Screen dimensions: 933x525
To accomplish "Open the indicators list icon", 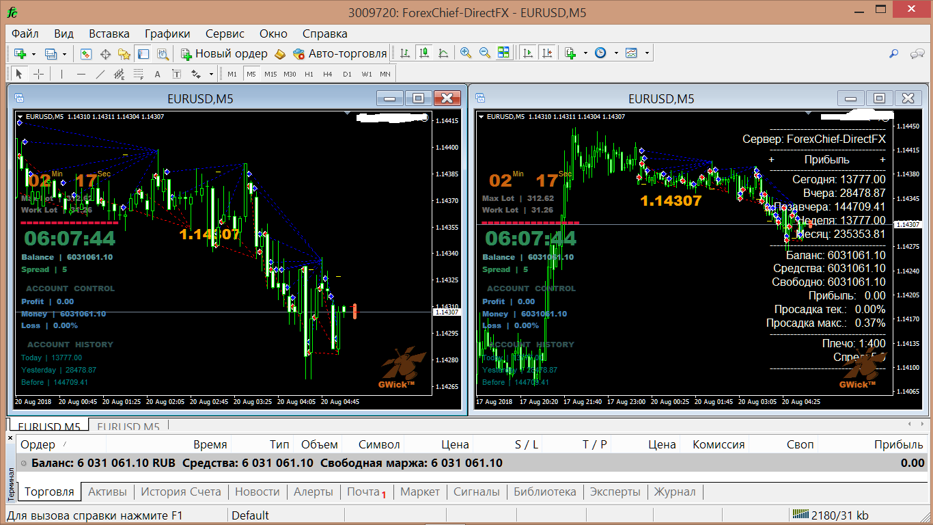I will 570,53.
